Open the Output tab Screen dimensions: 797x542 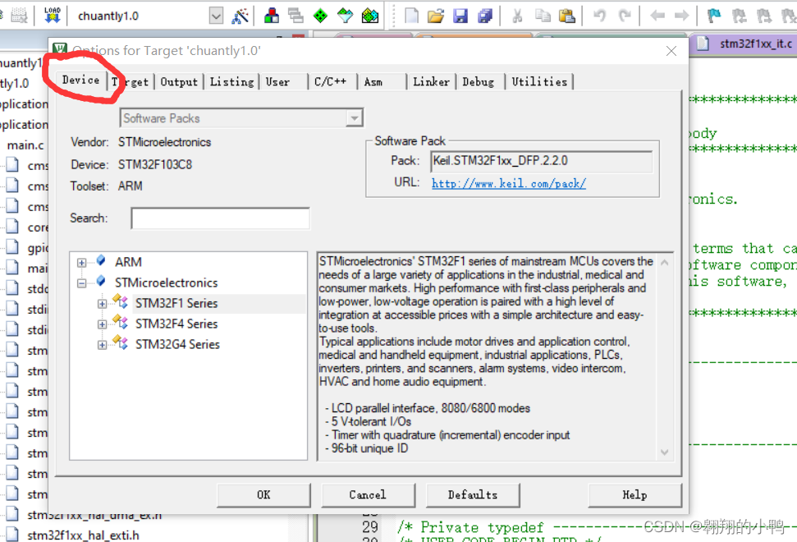coord(179,82)
